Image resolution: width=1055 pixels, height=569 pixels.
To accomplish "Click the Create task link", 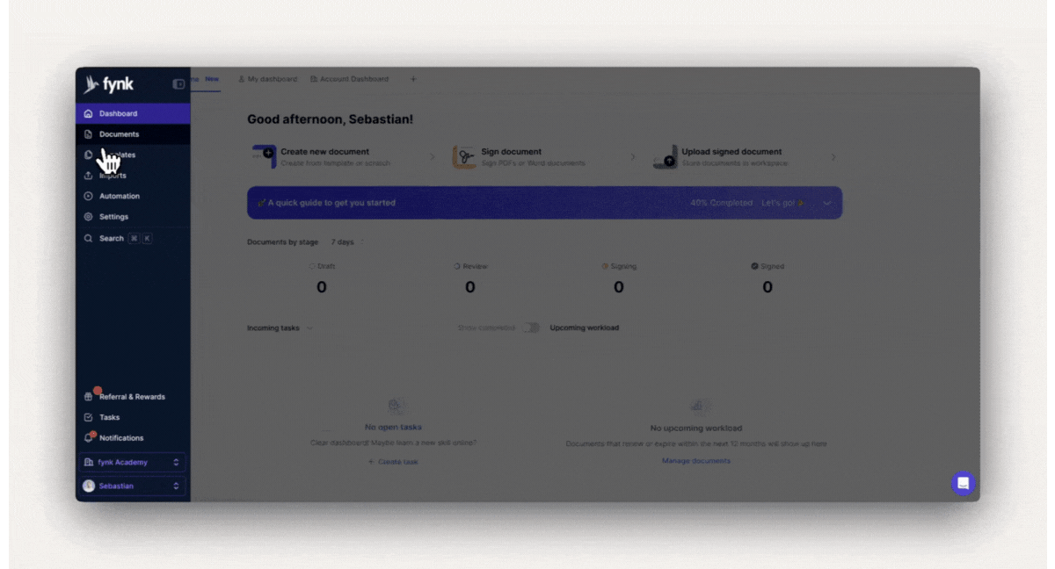I will pyautogui.click(x=394, y=461).
